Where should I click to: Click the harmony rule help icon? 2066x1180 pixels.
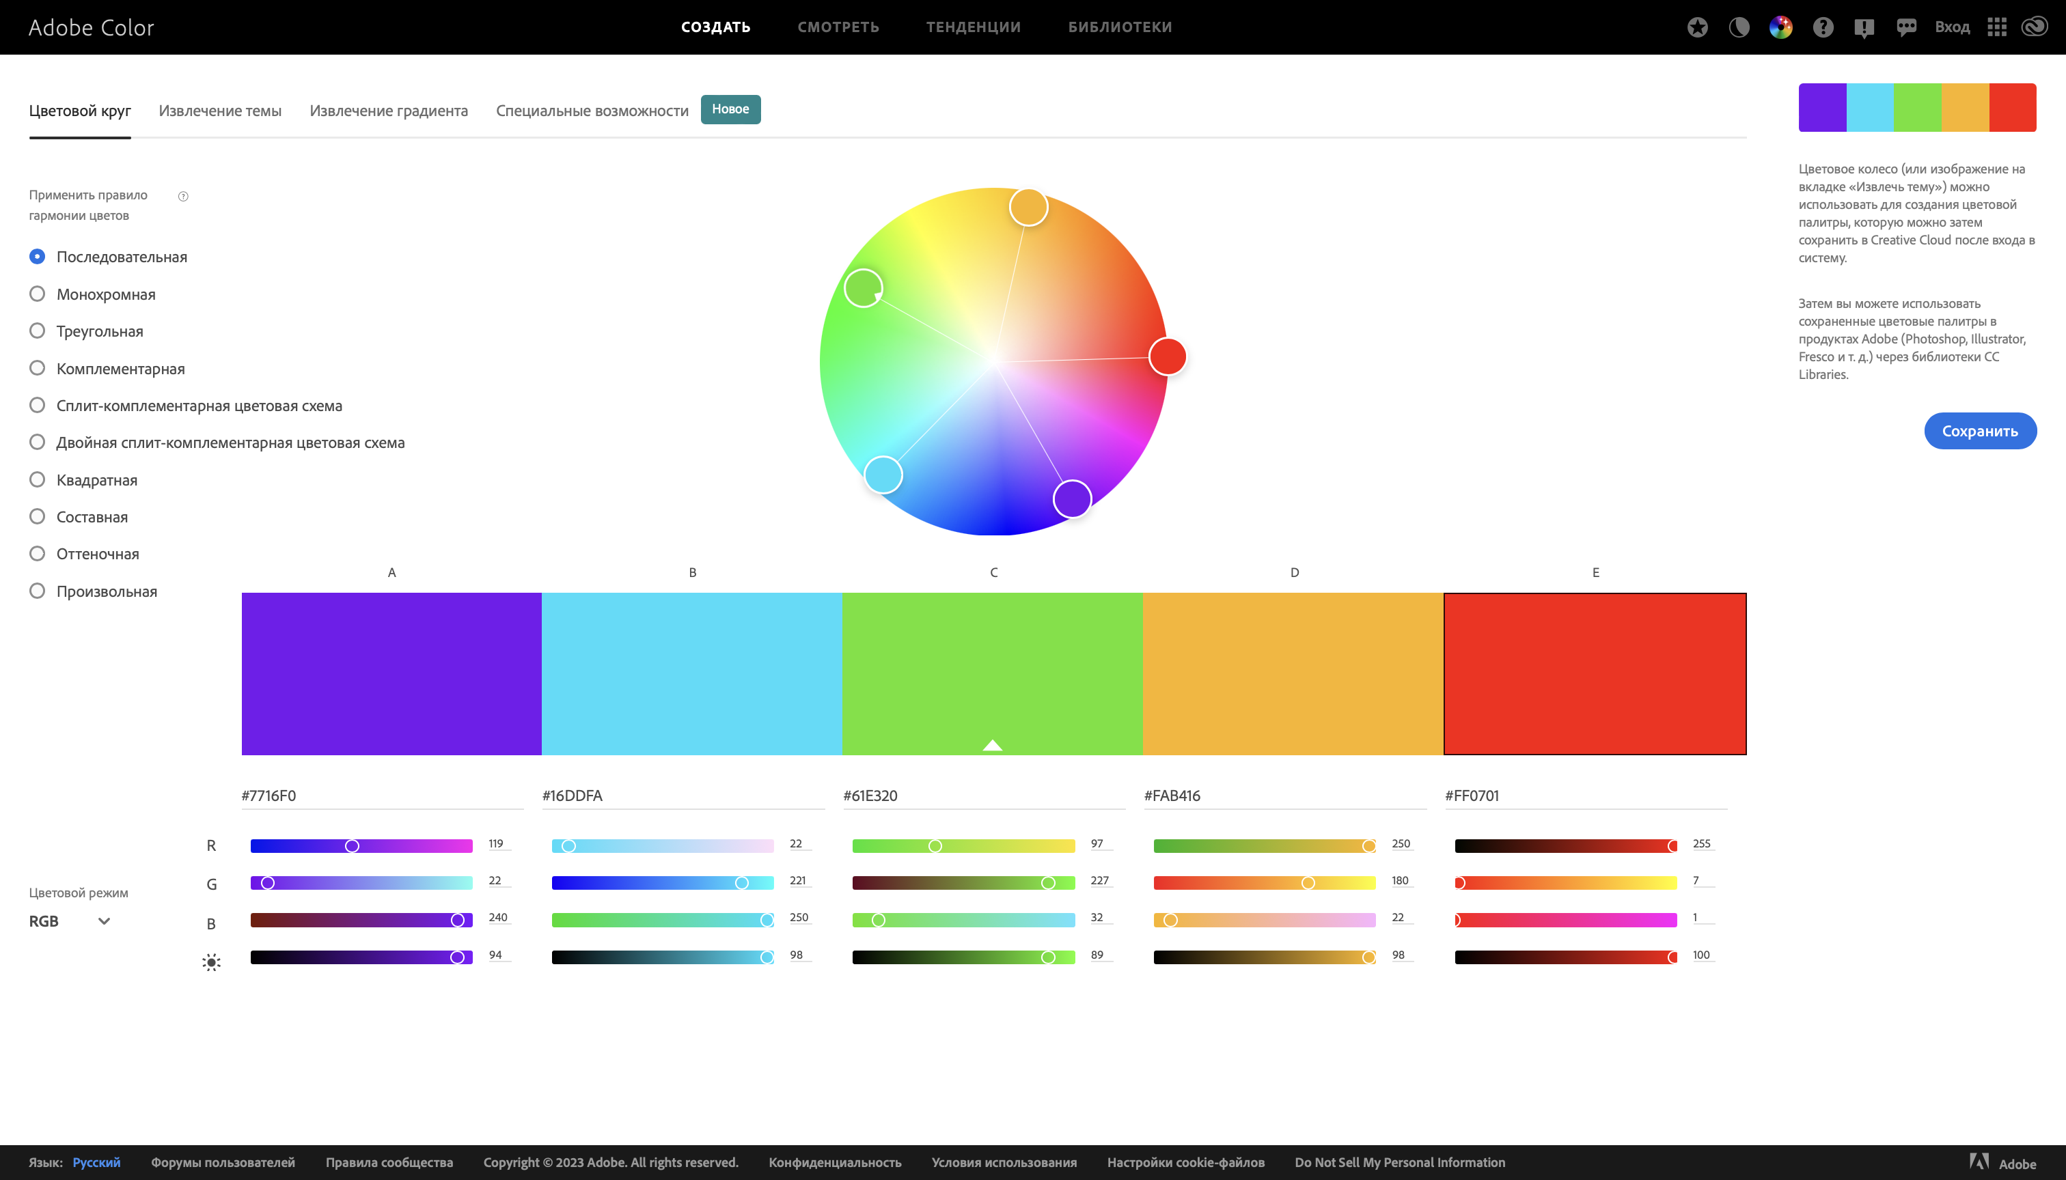[183, 196]
